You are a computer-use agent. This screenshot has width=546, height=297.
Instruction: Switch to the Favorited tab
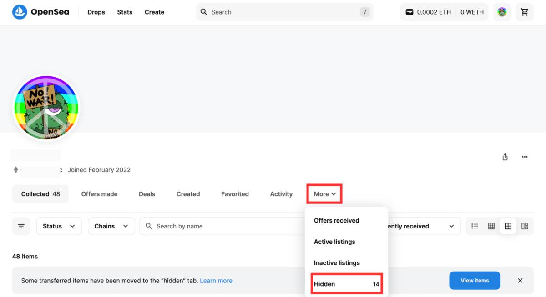(235, 194)
